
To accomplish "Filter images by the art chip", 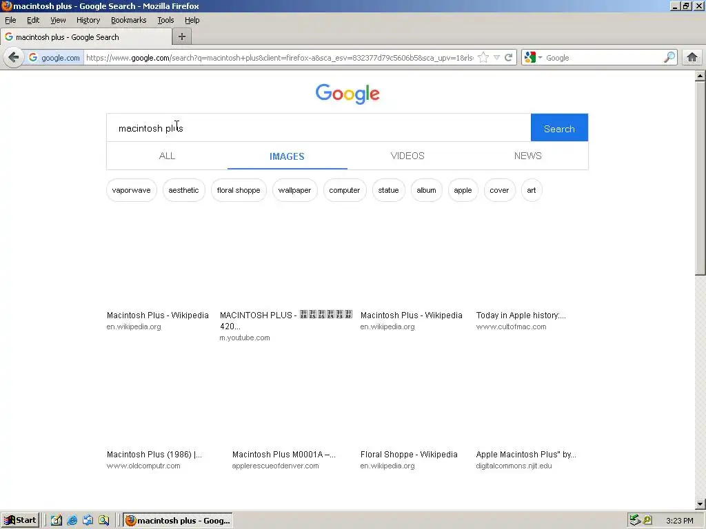I will point(532,190).
